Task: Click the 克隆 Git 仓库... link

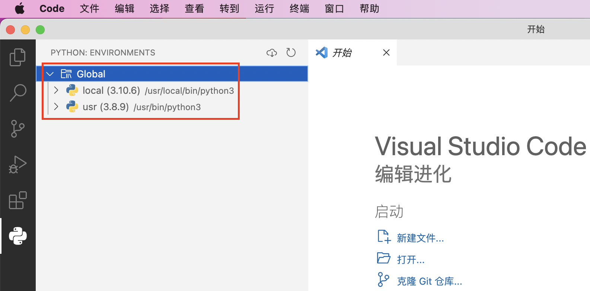Action: pyautogui.click(x=430, y=281)
